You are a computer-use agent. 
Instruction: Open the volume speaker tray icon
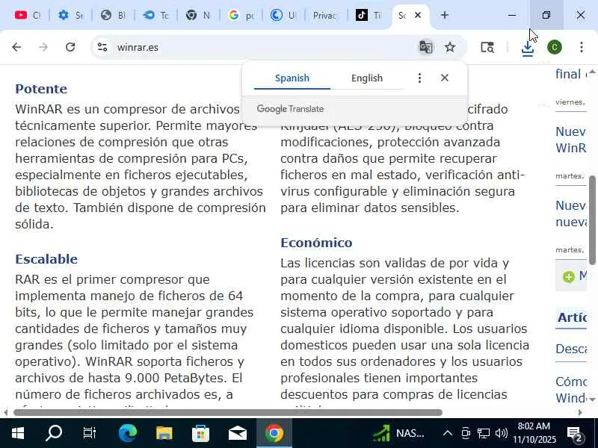[x=501, y=433]
